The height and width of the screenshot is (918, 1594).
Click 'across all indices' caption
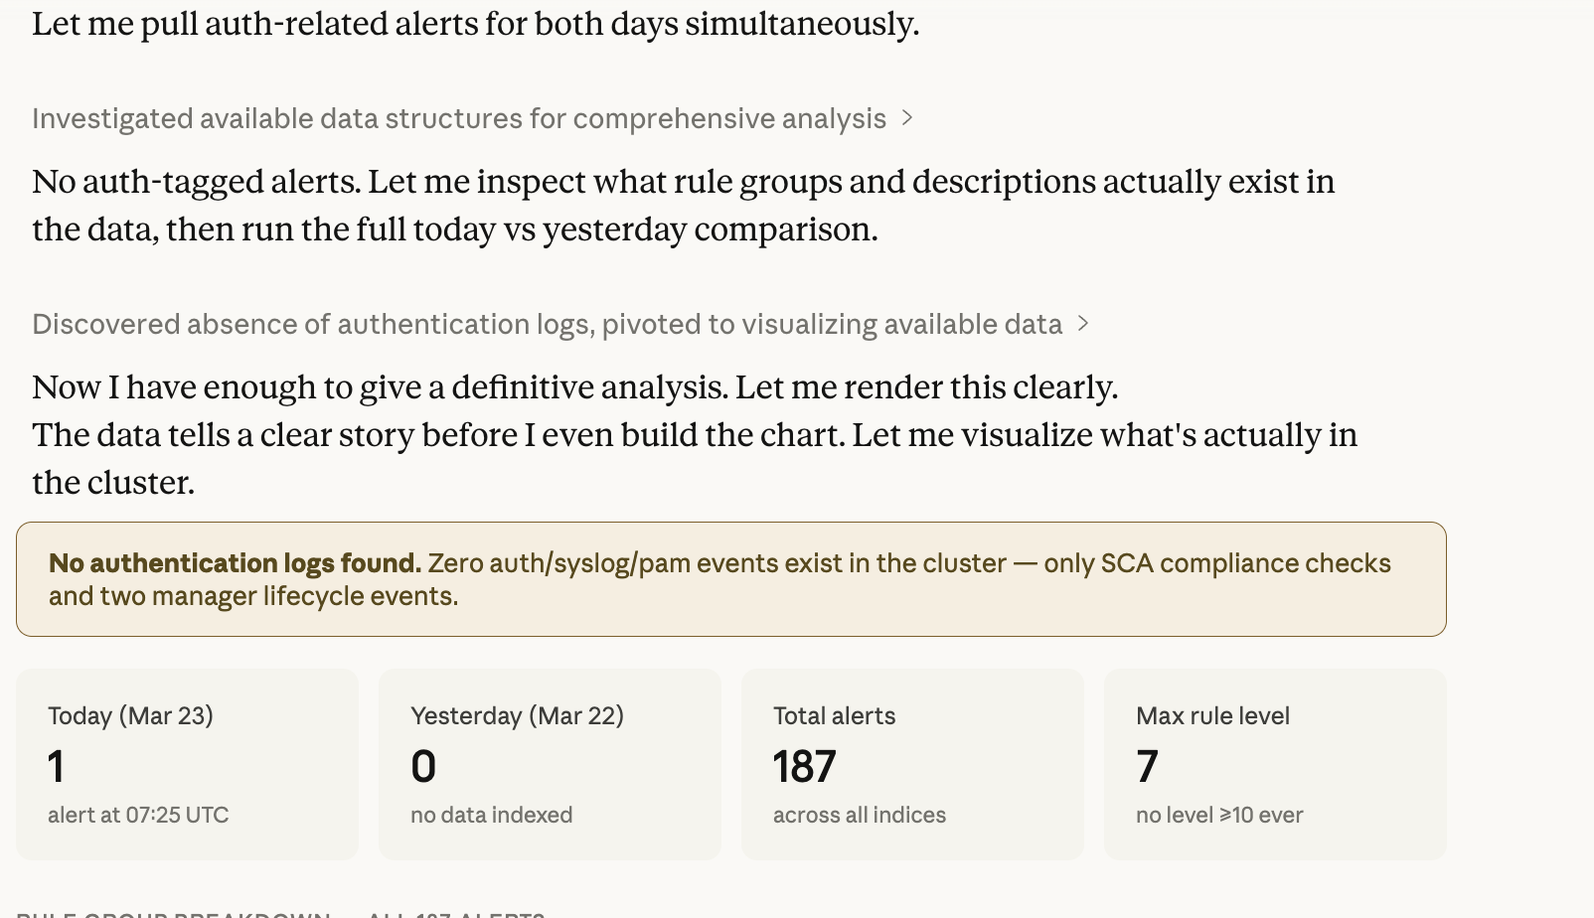coord(859,815)
